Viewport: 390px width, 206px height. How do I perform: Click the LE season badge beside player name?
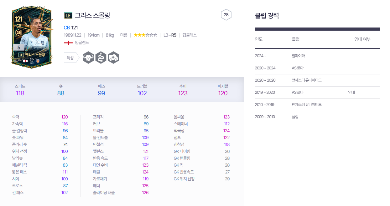[68, 15]
